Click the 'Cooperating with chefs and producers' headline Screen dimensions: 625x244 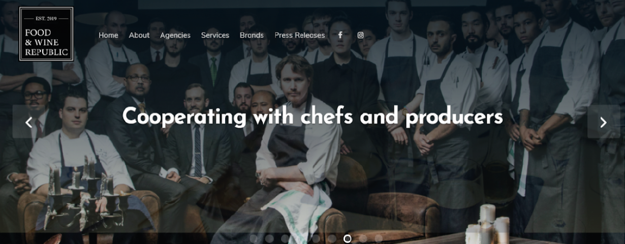coord(312,116)
